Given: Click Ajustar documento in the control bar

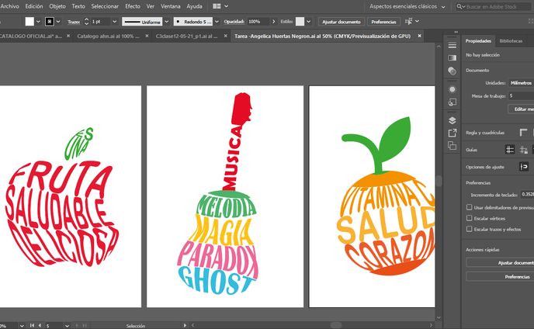Looking at the screenshot, I should tap(342, 22).
